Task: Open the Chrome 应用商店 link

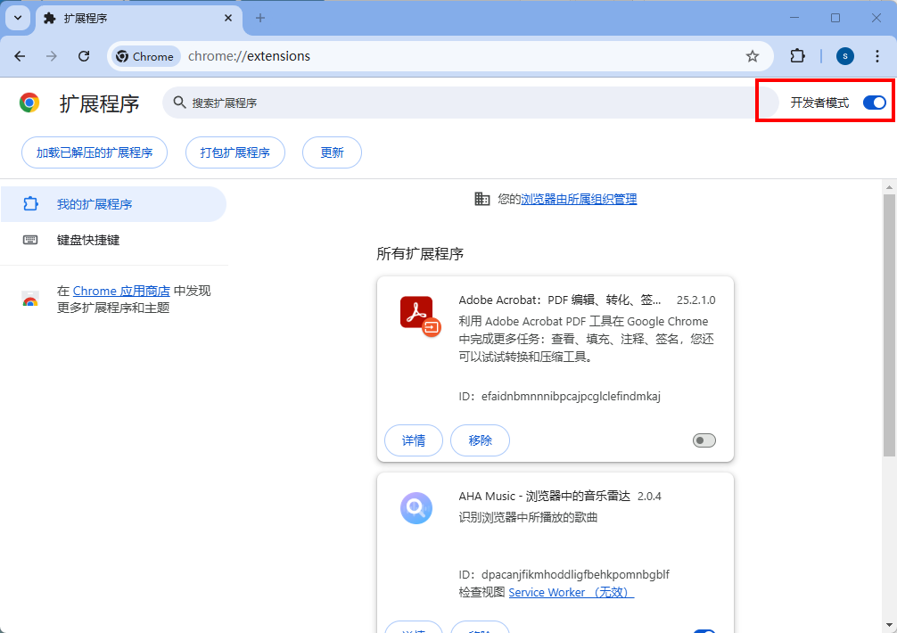Action: (x=121, y=291)
